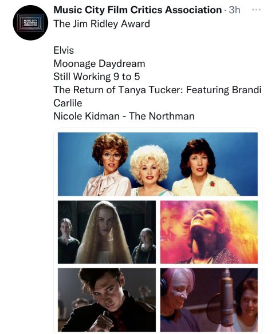The image size is (275, 334).
Task: Open the 9 to 5 trio photo
Action: (158, 164)
